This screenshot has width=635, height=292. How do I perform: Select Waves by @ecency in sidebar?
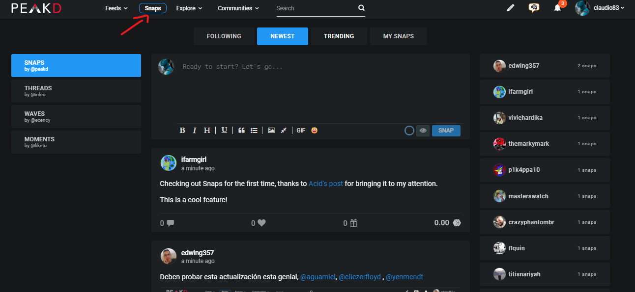pyautogui.click(x=76, y=117)
